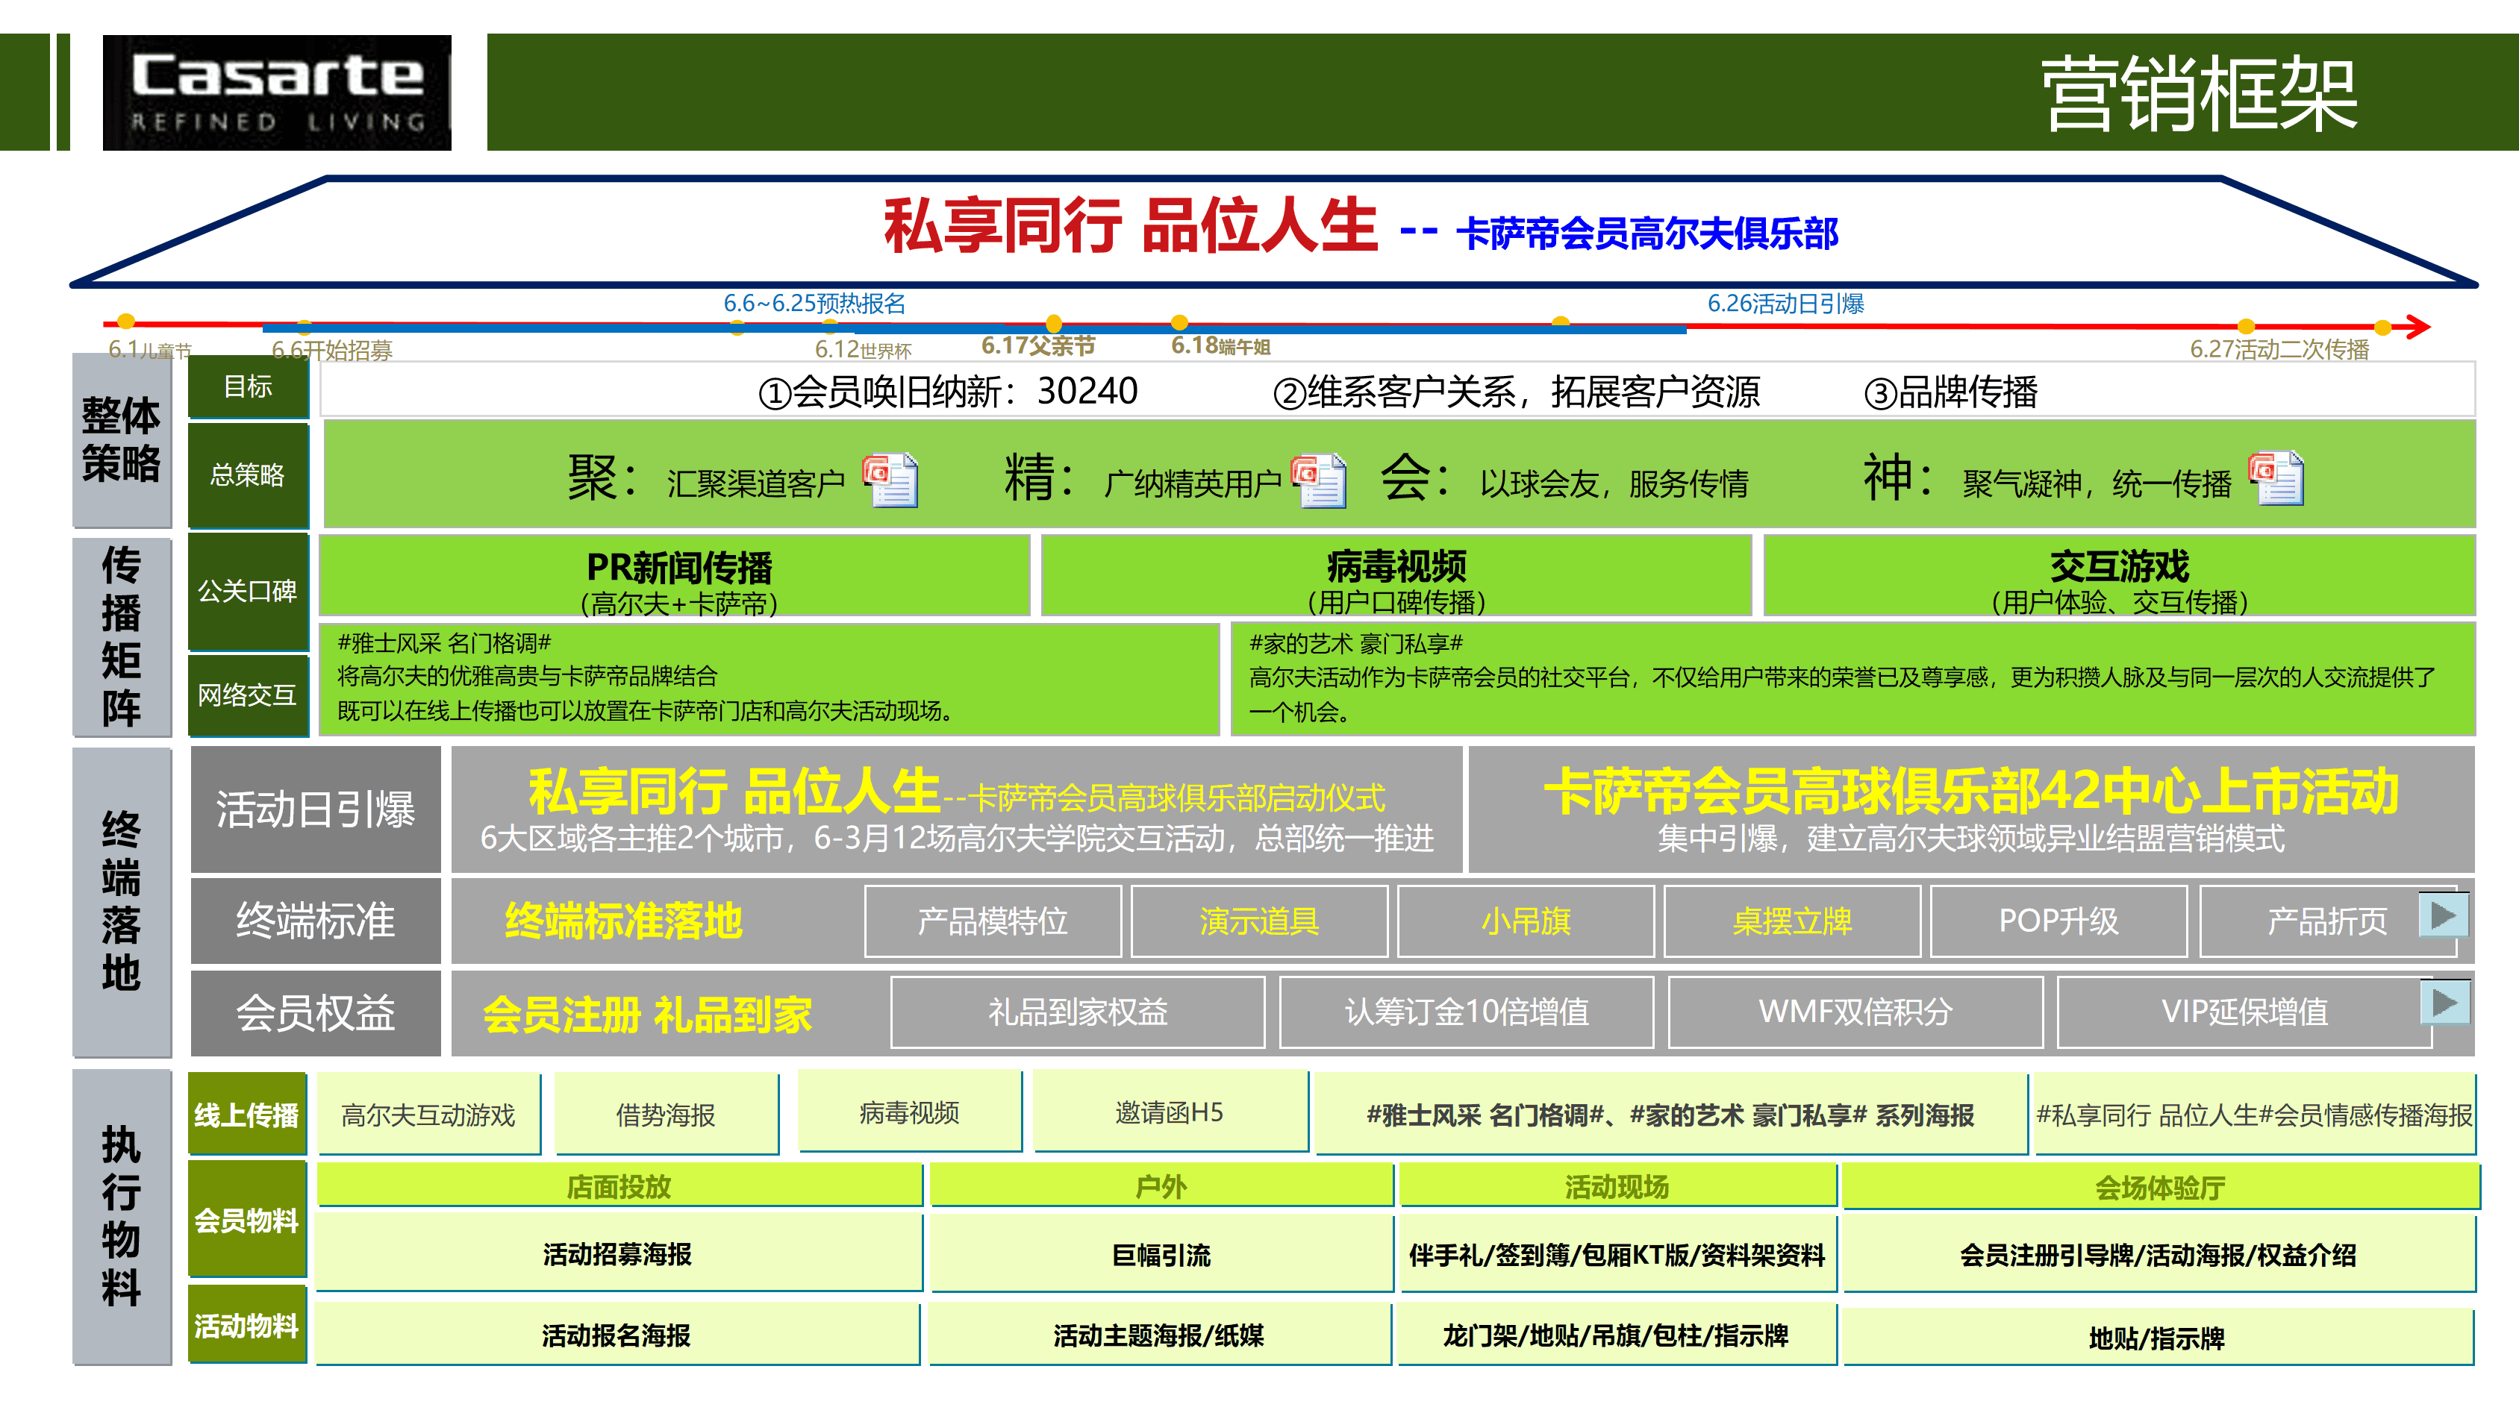Click the 6.6~6.25预热报名 label
This screenshot has height=1416, width=2519.
pos(814,303)
